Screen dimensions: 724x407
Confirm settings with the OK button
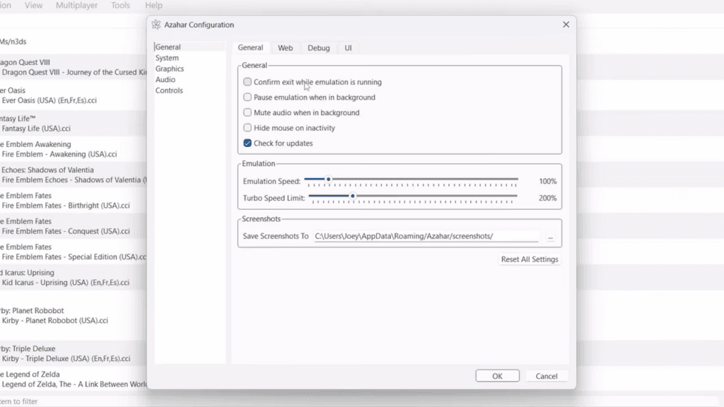point(497,376)
